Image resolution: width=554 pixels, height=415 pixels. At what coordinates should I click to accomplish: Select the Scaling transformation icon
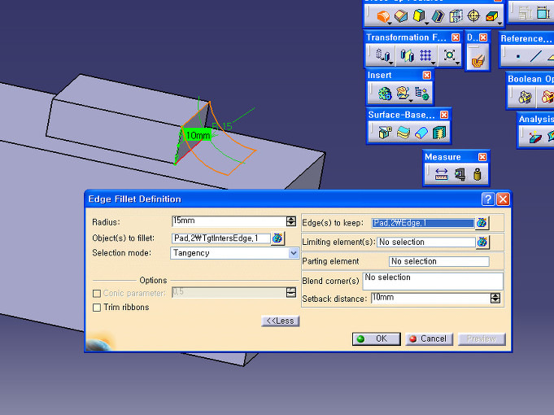449,55
